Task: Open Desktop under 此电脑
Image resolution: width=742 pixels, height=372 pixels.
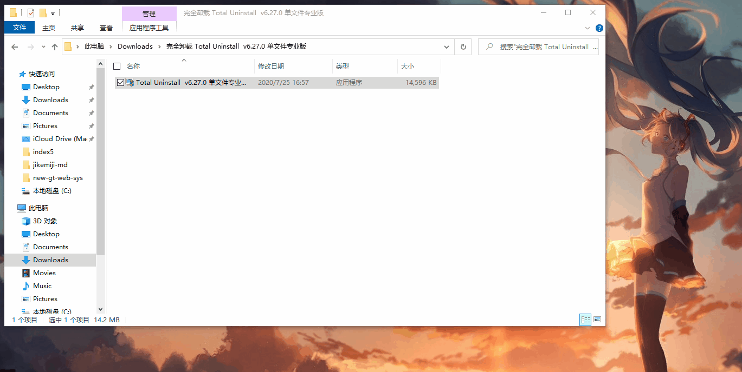Action: click(46, 234)
